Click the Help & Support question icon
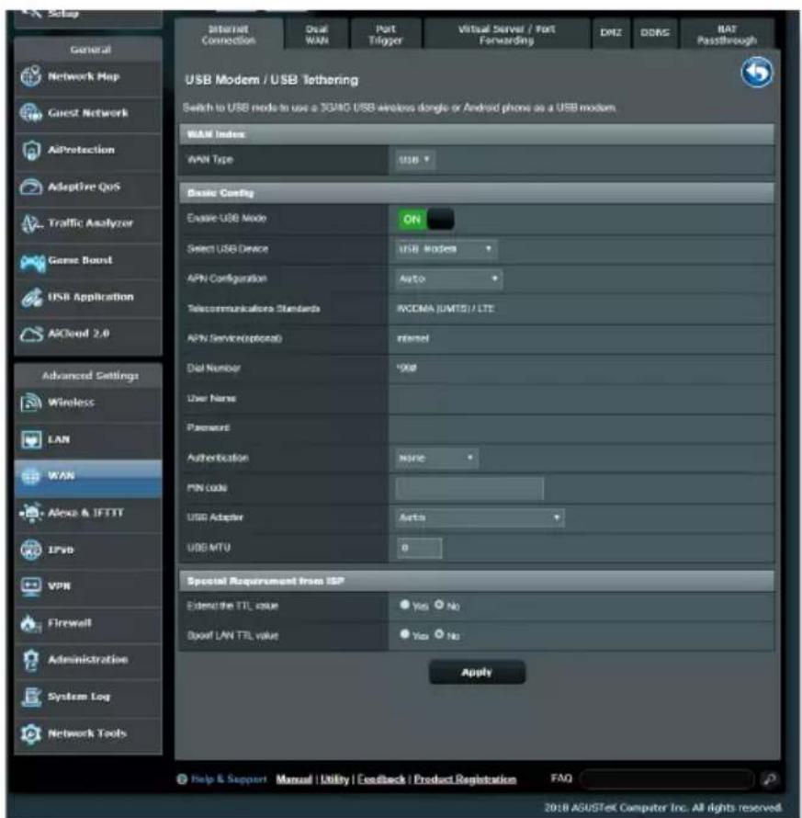 (182, 778)
